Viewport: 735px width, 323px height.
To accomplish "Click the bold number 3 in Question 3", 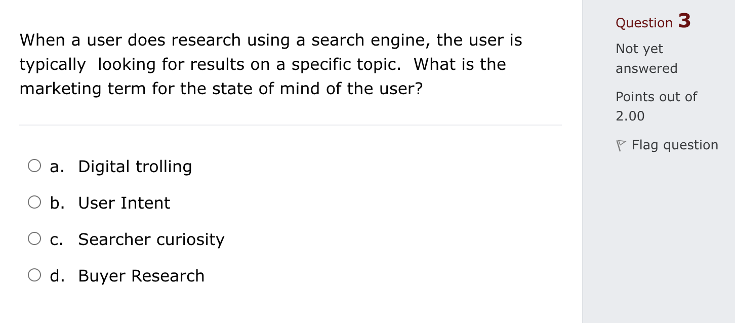I will pyautogui.click(x=684, y=20).
